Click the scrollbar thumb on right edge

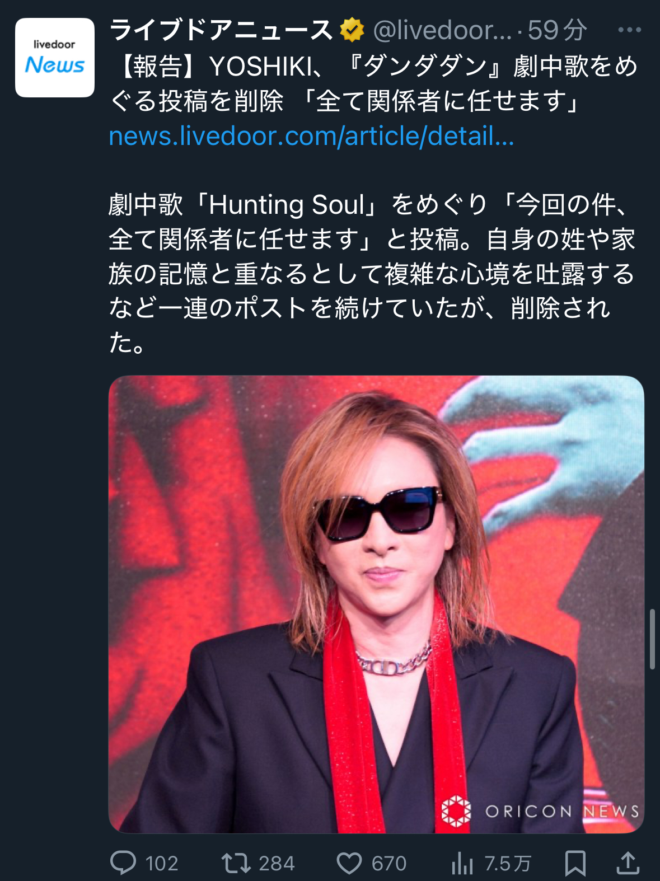pyautogui.click(x=652, y=639)
